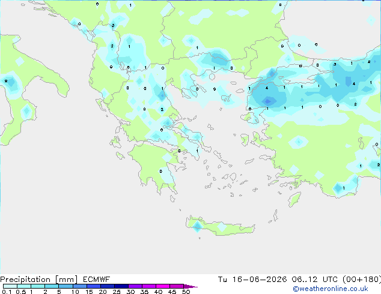Click the legend label '20'
The width and height of the screenshot is (381, 294).
pos(103,292)
